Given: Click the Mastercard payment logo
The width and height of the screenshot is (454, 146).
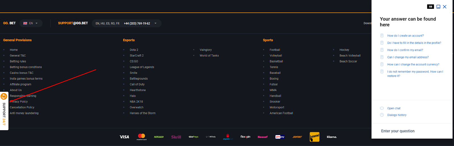Looking at the screenshot, I should click(x=142, y=137).
